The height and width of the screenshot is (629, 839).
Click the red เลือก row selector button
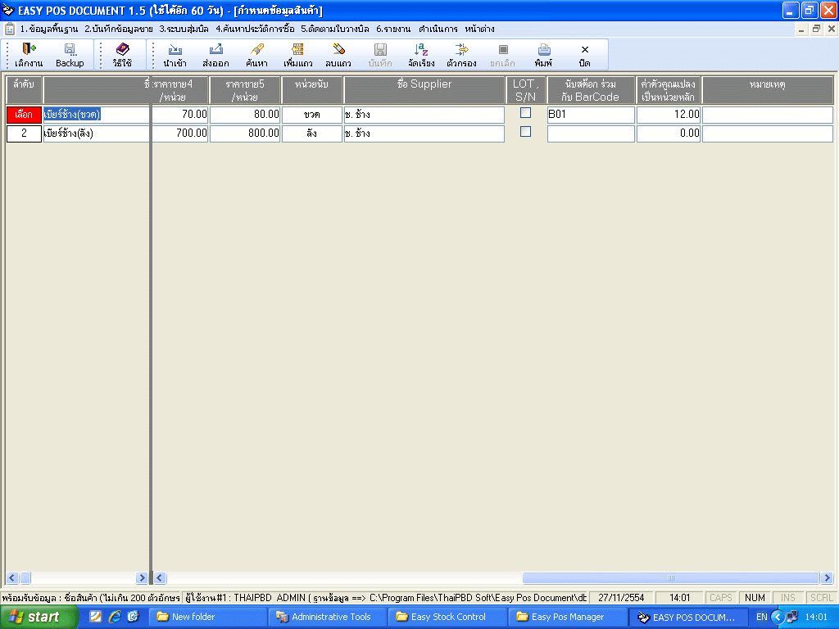pos(24,115)
